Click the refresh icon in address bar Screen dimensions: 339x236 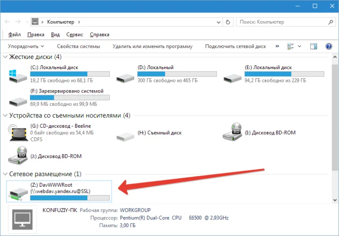[x=228, y=22]
